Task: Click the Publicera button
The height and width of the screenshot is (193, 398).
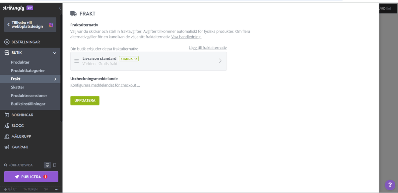Action: pos(31,177)
